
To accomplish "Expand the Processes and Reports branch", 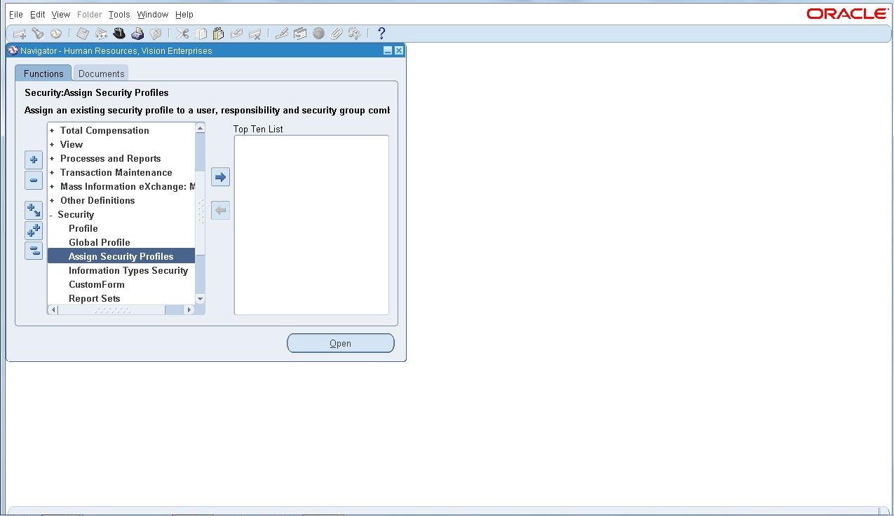I will pos(53,158).
